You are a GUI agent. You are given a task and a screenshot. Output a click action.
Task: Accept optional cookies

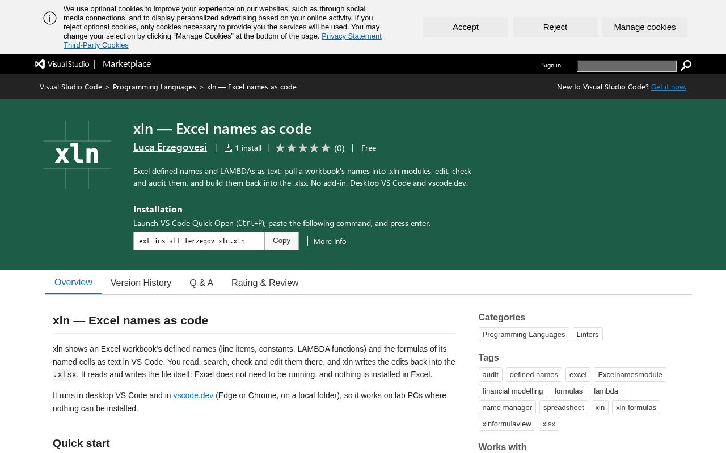(x=466, y=27)
